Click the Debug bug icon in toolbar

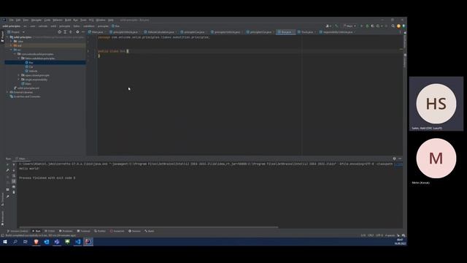367,26
